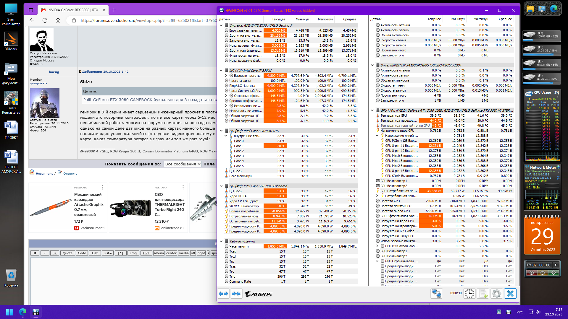Open the 'Все сообщения' dropdown
The height and width of the screenshot is (319, 568).
[183, 164]
